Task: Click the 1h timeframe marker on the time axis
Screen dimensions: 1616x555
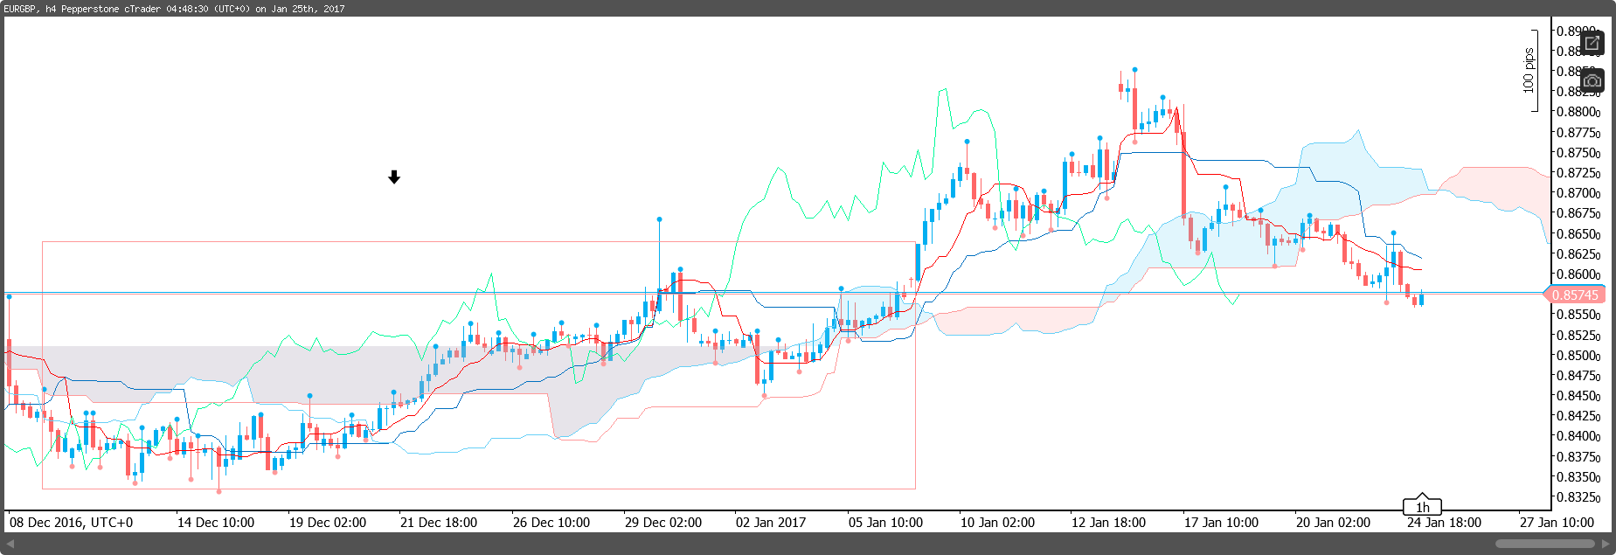Action: click(1422, 507)
